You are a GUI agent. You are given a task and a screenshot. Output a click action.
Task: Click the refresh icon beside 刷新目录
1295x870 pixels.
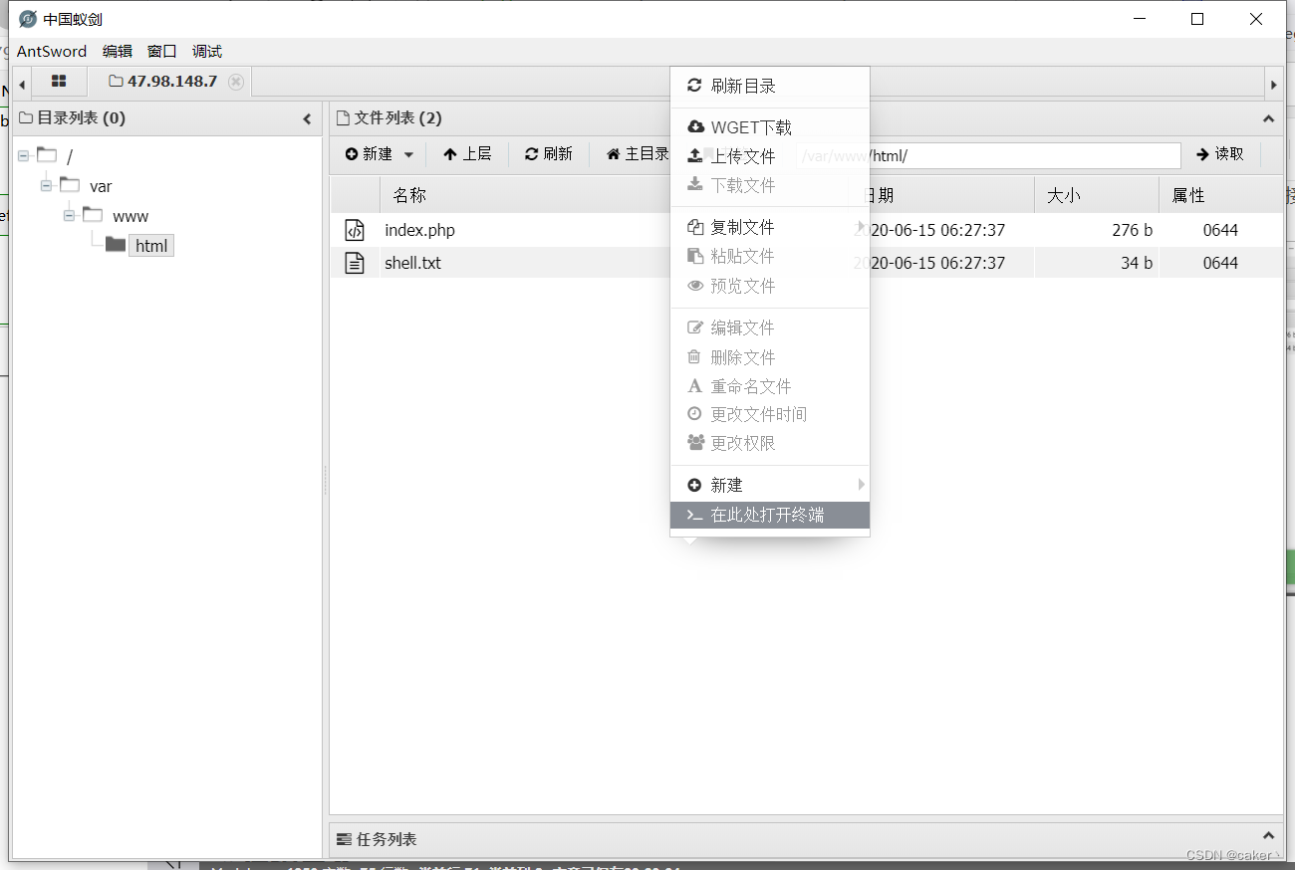click(x=694, y=86)
